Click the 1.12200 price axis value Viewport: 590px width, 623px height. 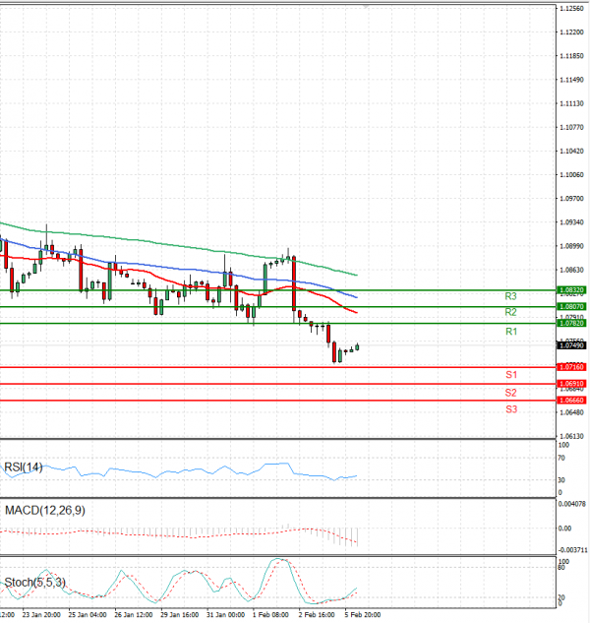tap(571, 32)
